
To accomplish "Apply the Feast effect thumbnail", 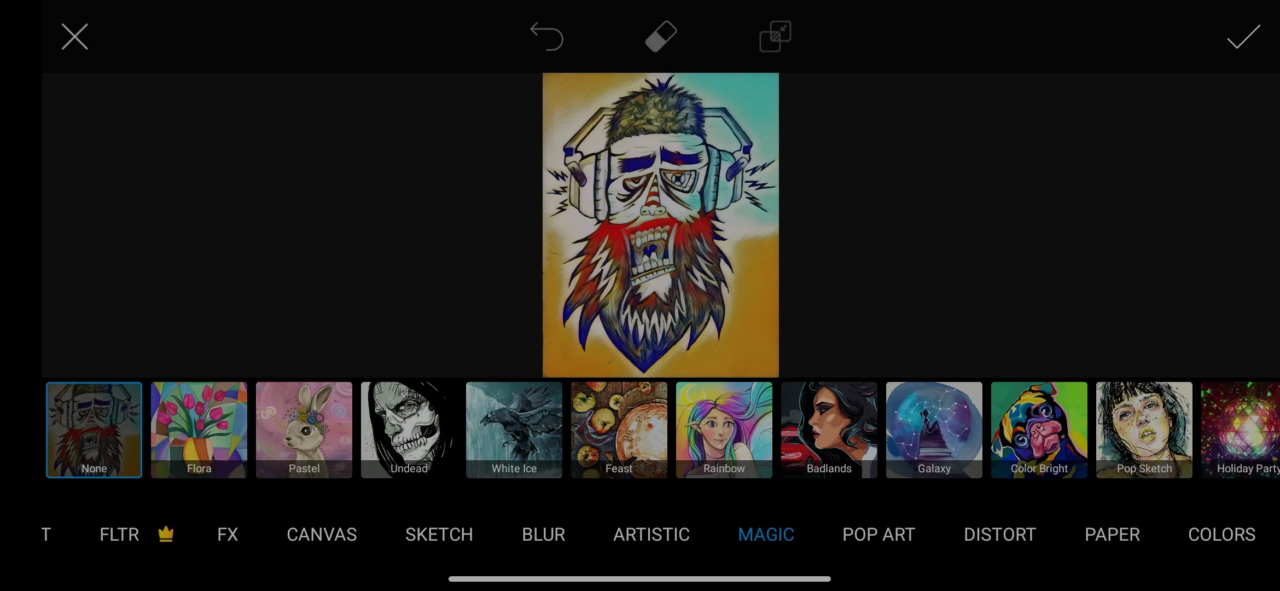I will 619,430.
